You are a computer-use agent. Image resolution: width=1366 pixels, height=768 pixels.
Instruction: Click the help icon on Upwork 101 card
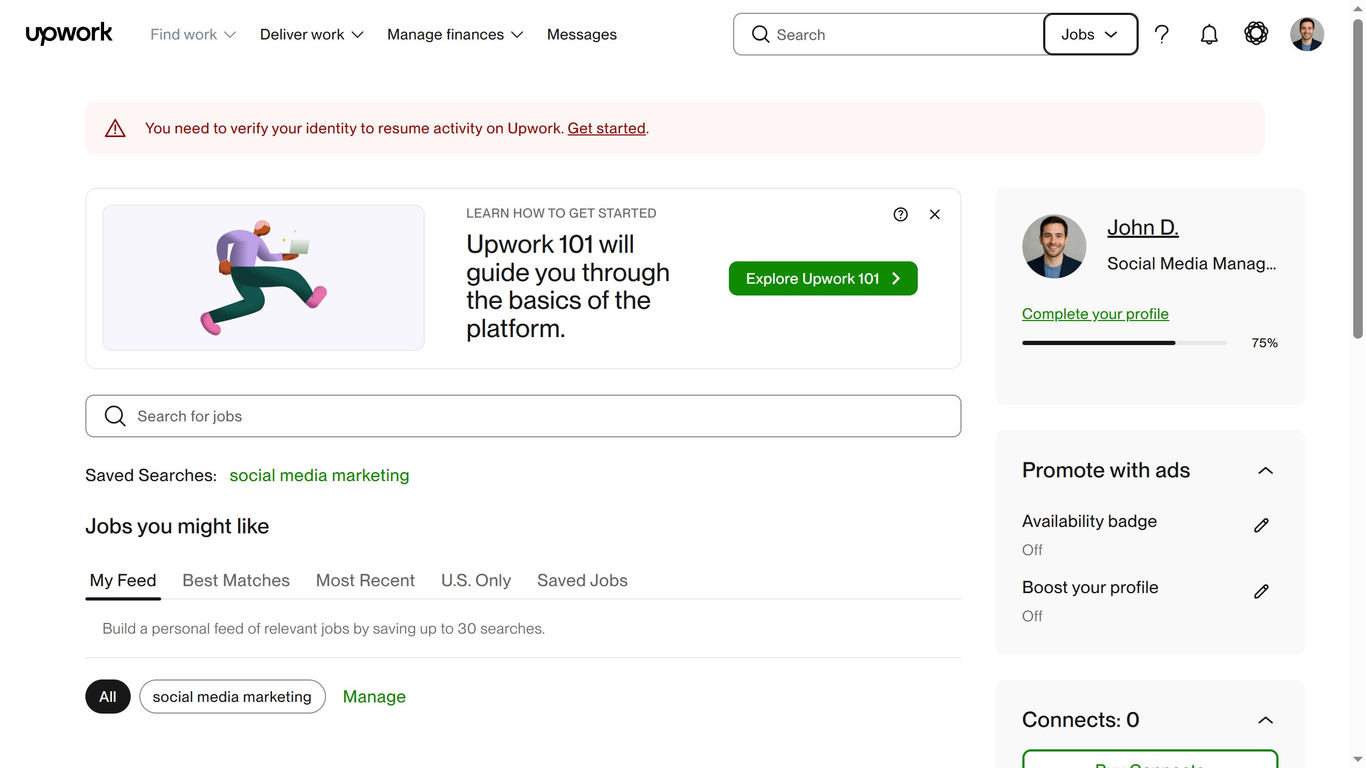click(x=901, y=214)
